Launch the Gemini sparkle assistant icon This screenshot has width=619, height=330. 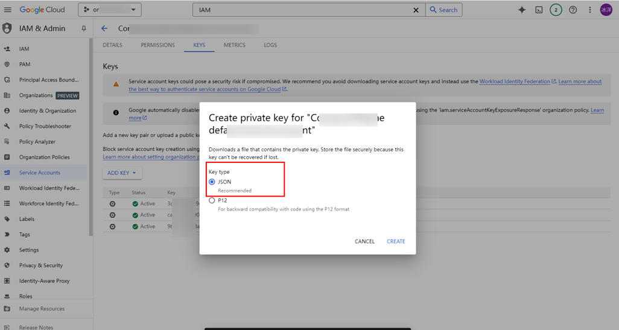tap(522, 10)
